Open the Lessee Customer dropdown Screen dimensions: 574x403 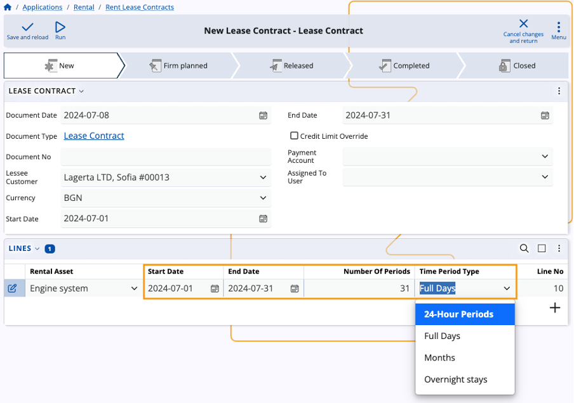[263, 177]
